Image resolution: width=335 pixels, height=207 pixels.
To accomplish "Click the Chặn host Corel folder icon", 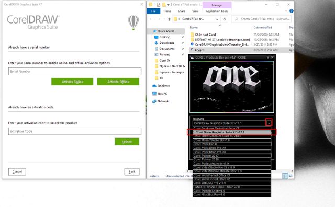I will click(192, 34).
